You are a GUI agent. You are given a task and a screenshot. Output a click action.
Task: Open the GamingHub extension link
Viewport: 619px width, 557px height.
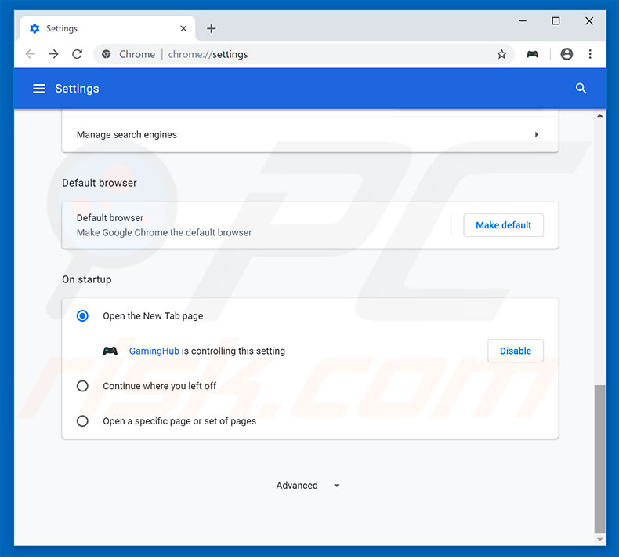154,351
